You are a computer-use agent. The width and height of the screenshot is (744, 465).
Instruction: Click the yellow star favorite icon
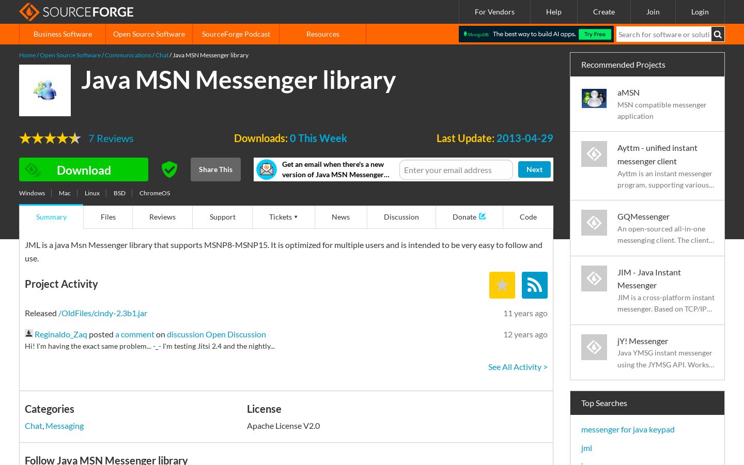(x=502, y=285)
